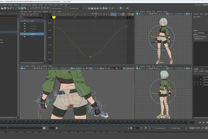Click the Set Key icon near the range slider
The width and height of the screenshot is (208, 139).
[146, 128]
